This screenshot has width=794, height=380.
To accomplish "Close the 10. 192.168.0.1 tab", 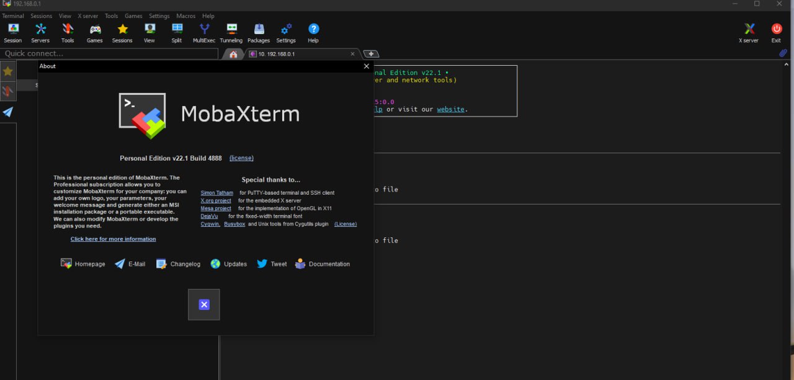I will tap(353, 54).
